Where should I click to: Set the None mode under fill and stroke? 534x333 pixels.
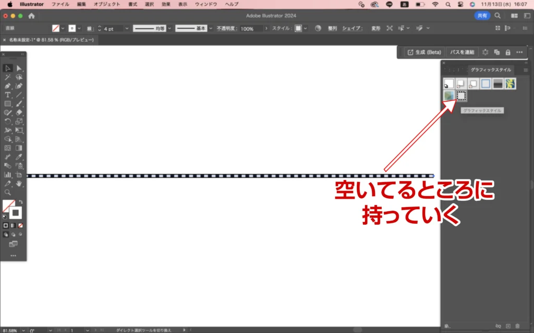pyautogui.click(x=20, y=225)
